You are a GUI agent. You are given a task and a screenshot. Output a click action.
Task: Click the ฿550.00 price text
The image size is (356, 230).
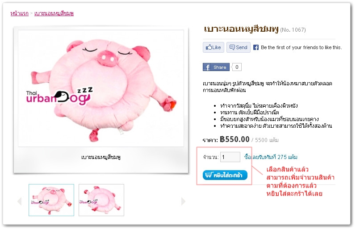(235, 139)
